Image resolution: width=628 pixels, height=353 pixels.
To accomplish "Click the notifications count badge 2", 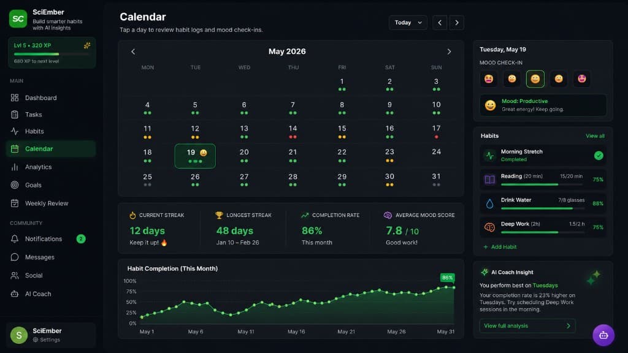I will pyautogui.click(x=81, y=239).
